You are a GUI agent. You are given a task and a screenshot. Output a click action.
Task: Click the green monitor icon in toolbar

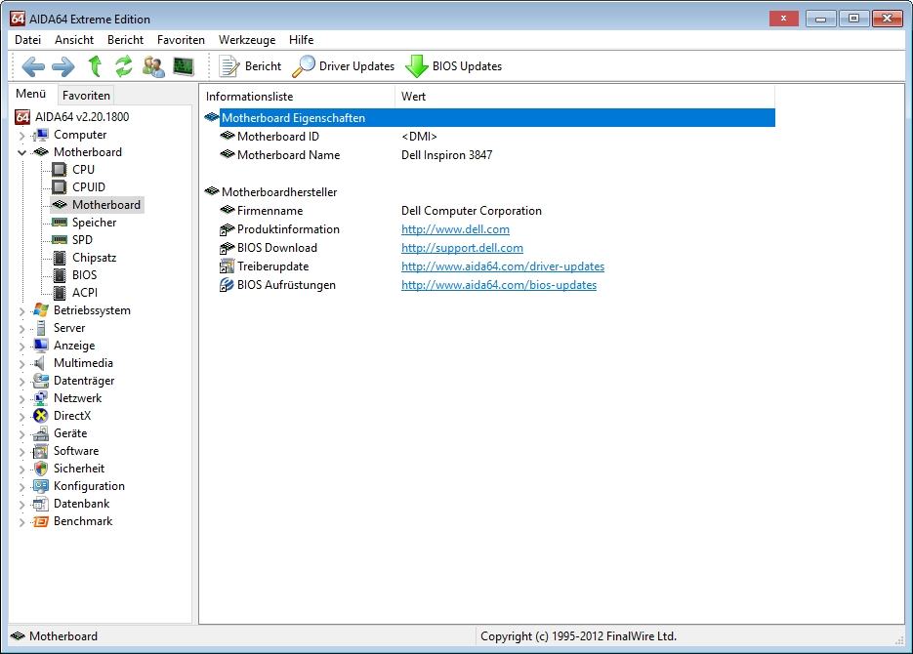(184, 66)
